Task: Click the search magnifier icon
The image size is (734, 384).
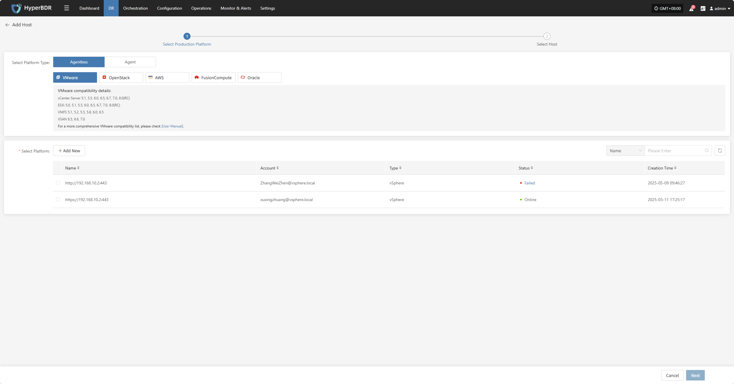Action: [707, 151]
